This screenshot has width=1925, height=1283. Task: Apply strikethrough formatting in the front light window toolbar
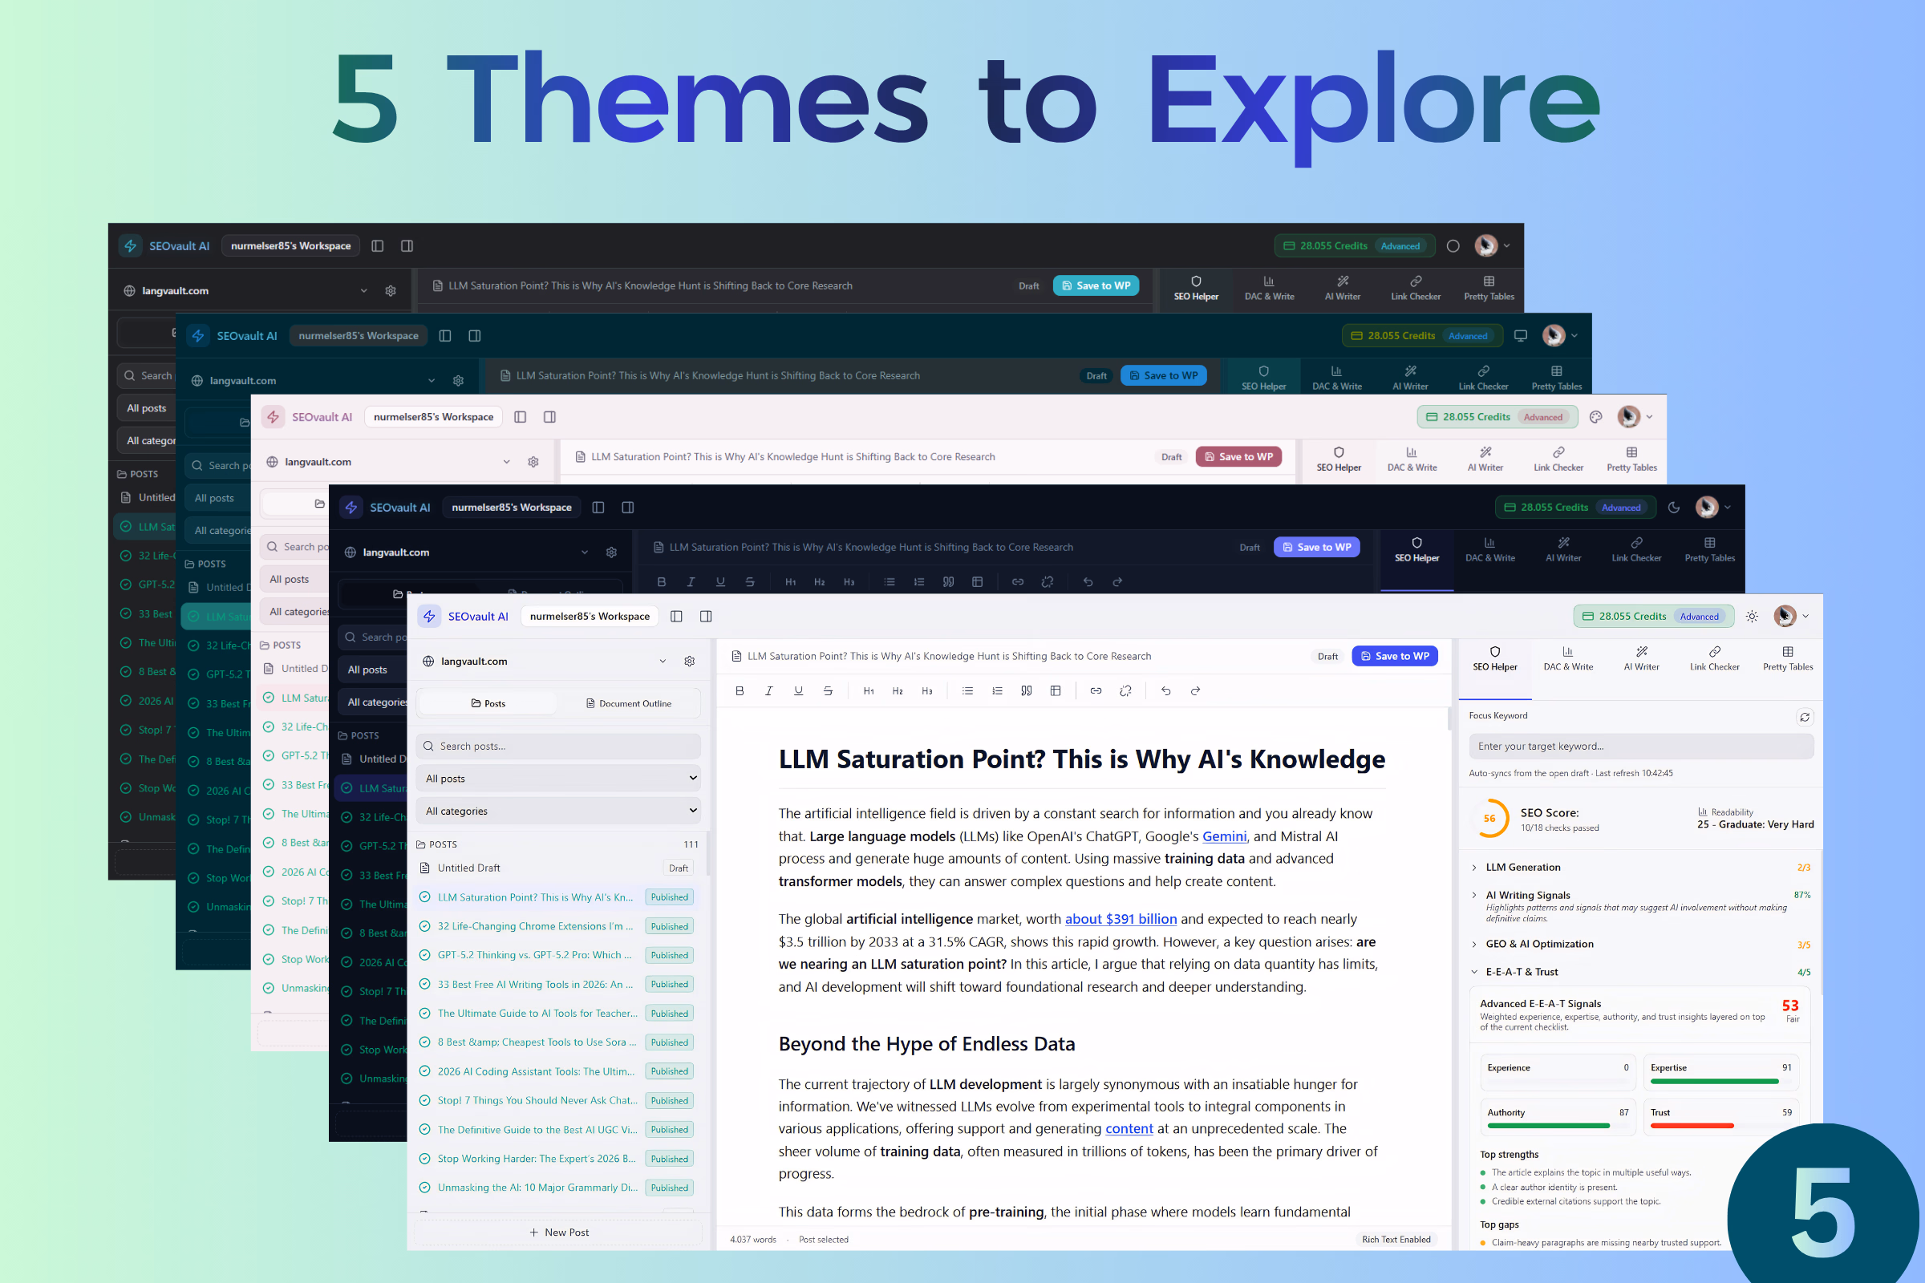(x=828, y=690)
